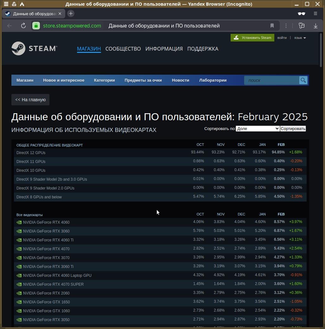Screen dimensions: 325x329
Task: Click the DirectX 11 GPUs row label
Action: coord(31,162)
